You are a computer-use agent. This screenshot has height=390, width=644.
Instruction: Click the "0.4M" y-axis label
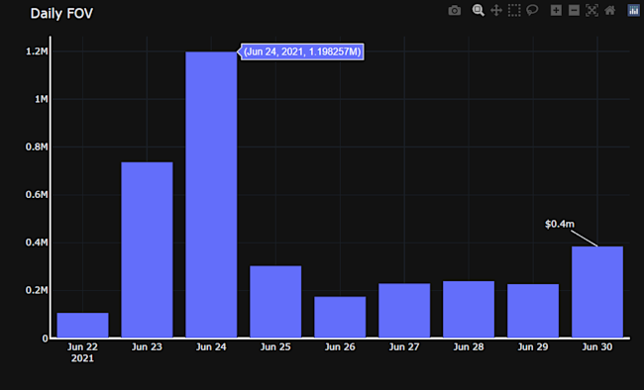[37, 243]
